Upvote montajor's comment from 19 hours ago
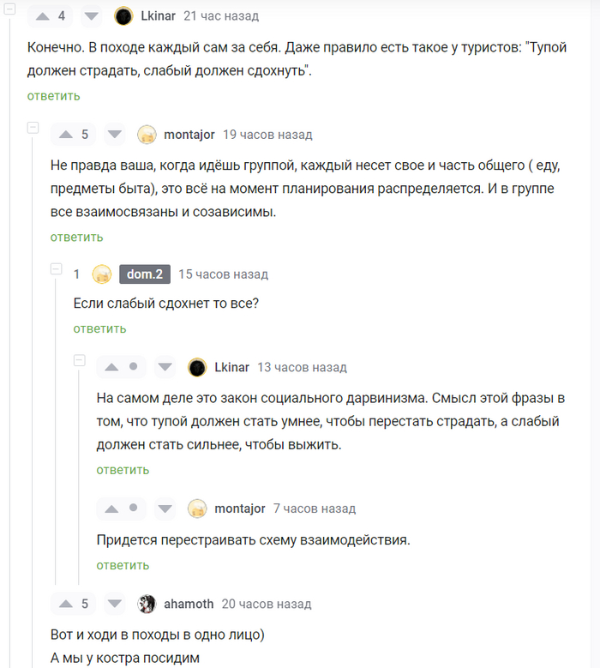Viewport: 600px width, 668px height. [x=63, y=135]
